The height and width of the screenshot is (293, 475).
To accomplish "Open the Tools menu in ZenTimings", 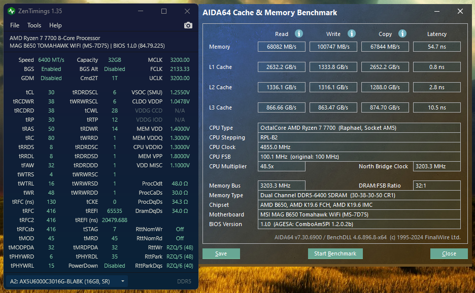I will (x=34, y=25).
